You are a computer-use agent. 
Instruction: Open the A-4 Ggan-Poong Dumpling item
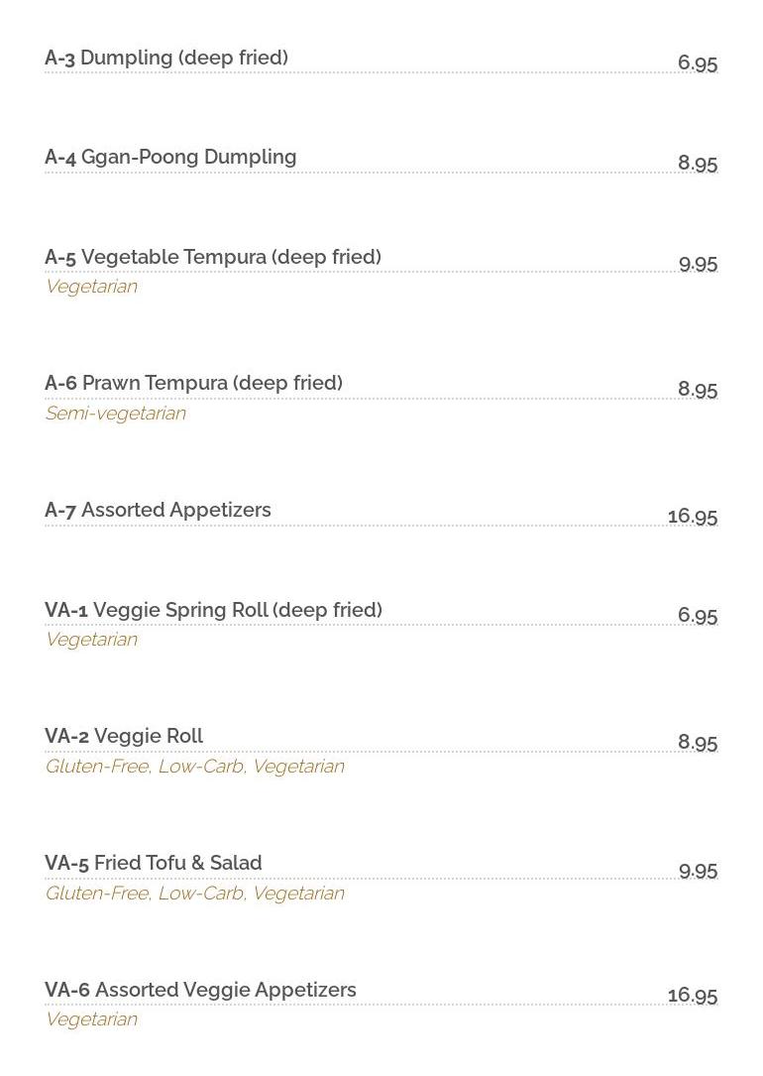coord(170,158)
